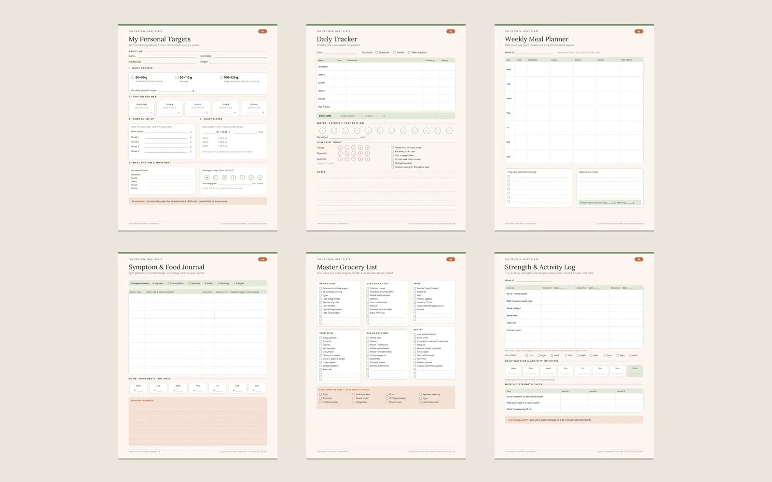Click the 'Symptom codes' legend bar
The height and width of the screenshot is (482, 772).
click(198, 283)
